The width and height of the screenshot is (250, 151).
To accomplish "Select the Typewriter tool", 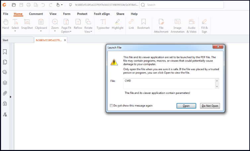I will [103, 24].
